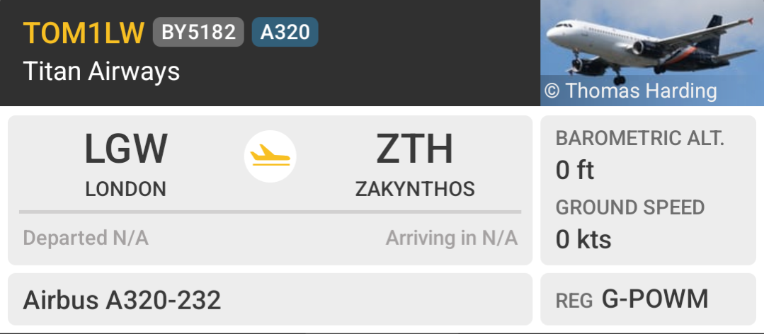Select the LONDON origin city label
This screenshot has width=764, height=334.
click(126, 190)
